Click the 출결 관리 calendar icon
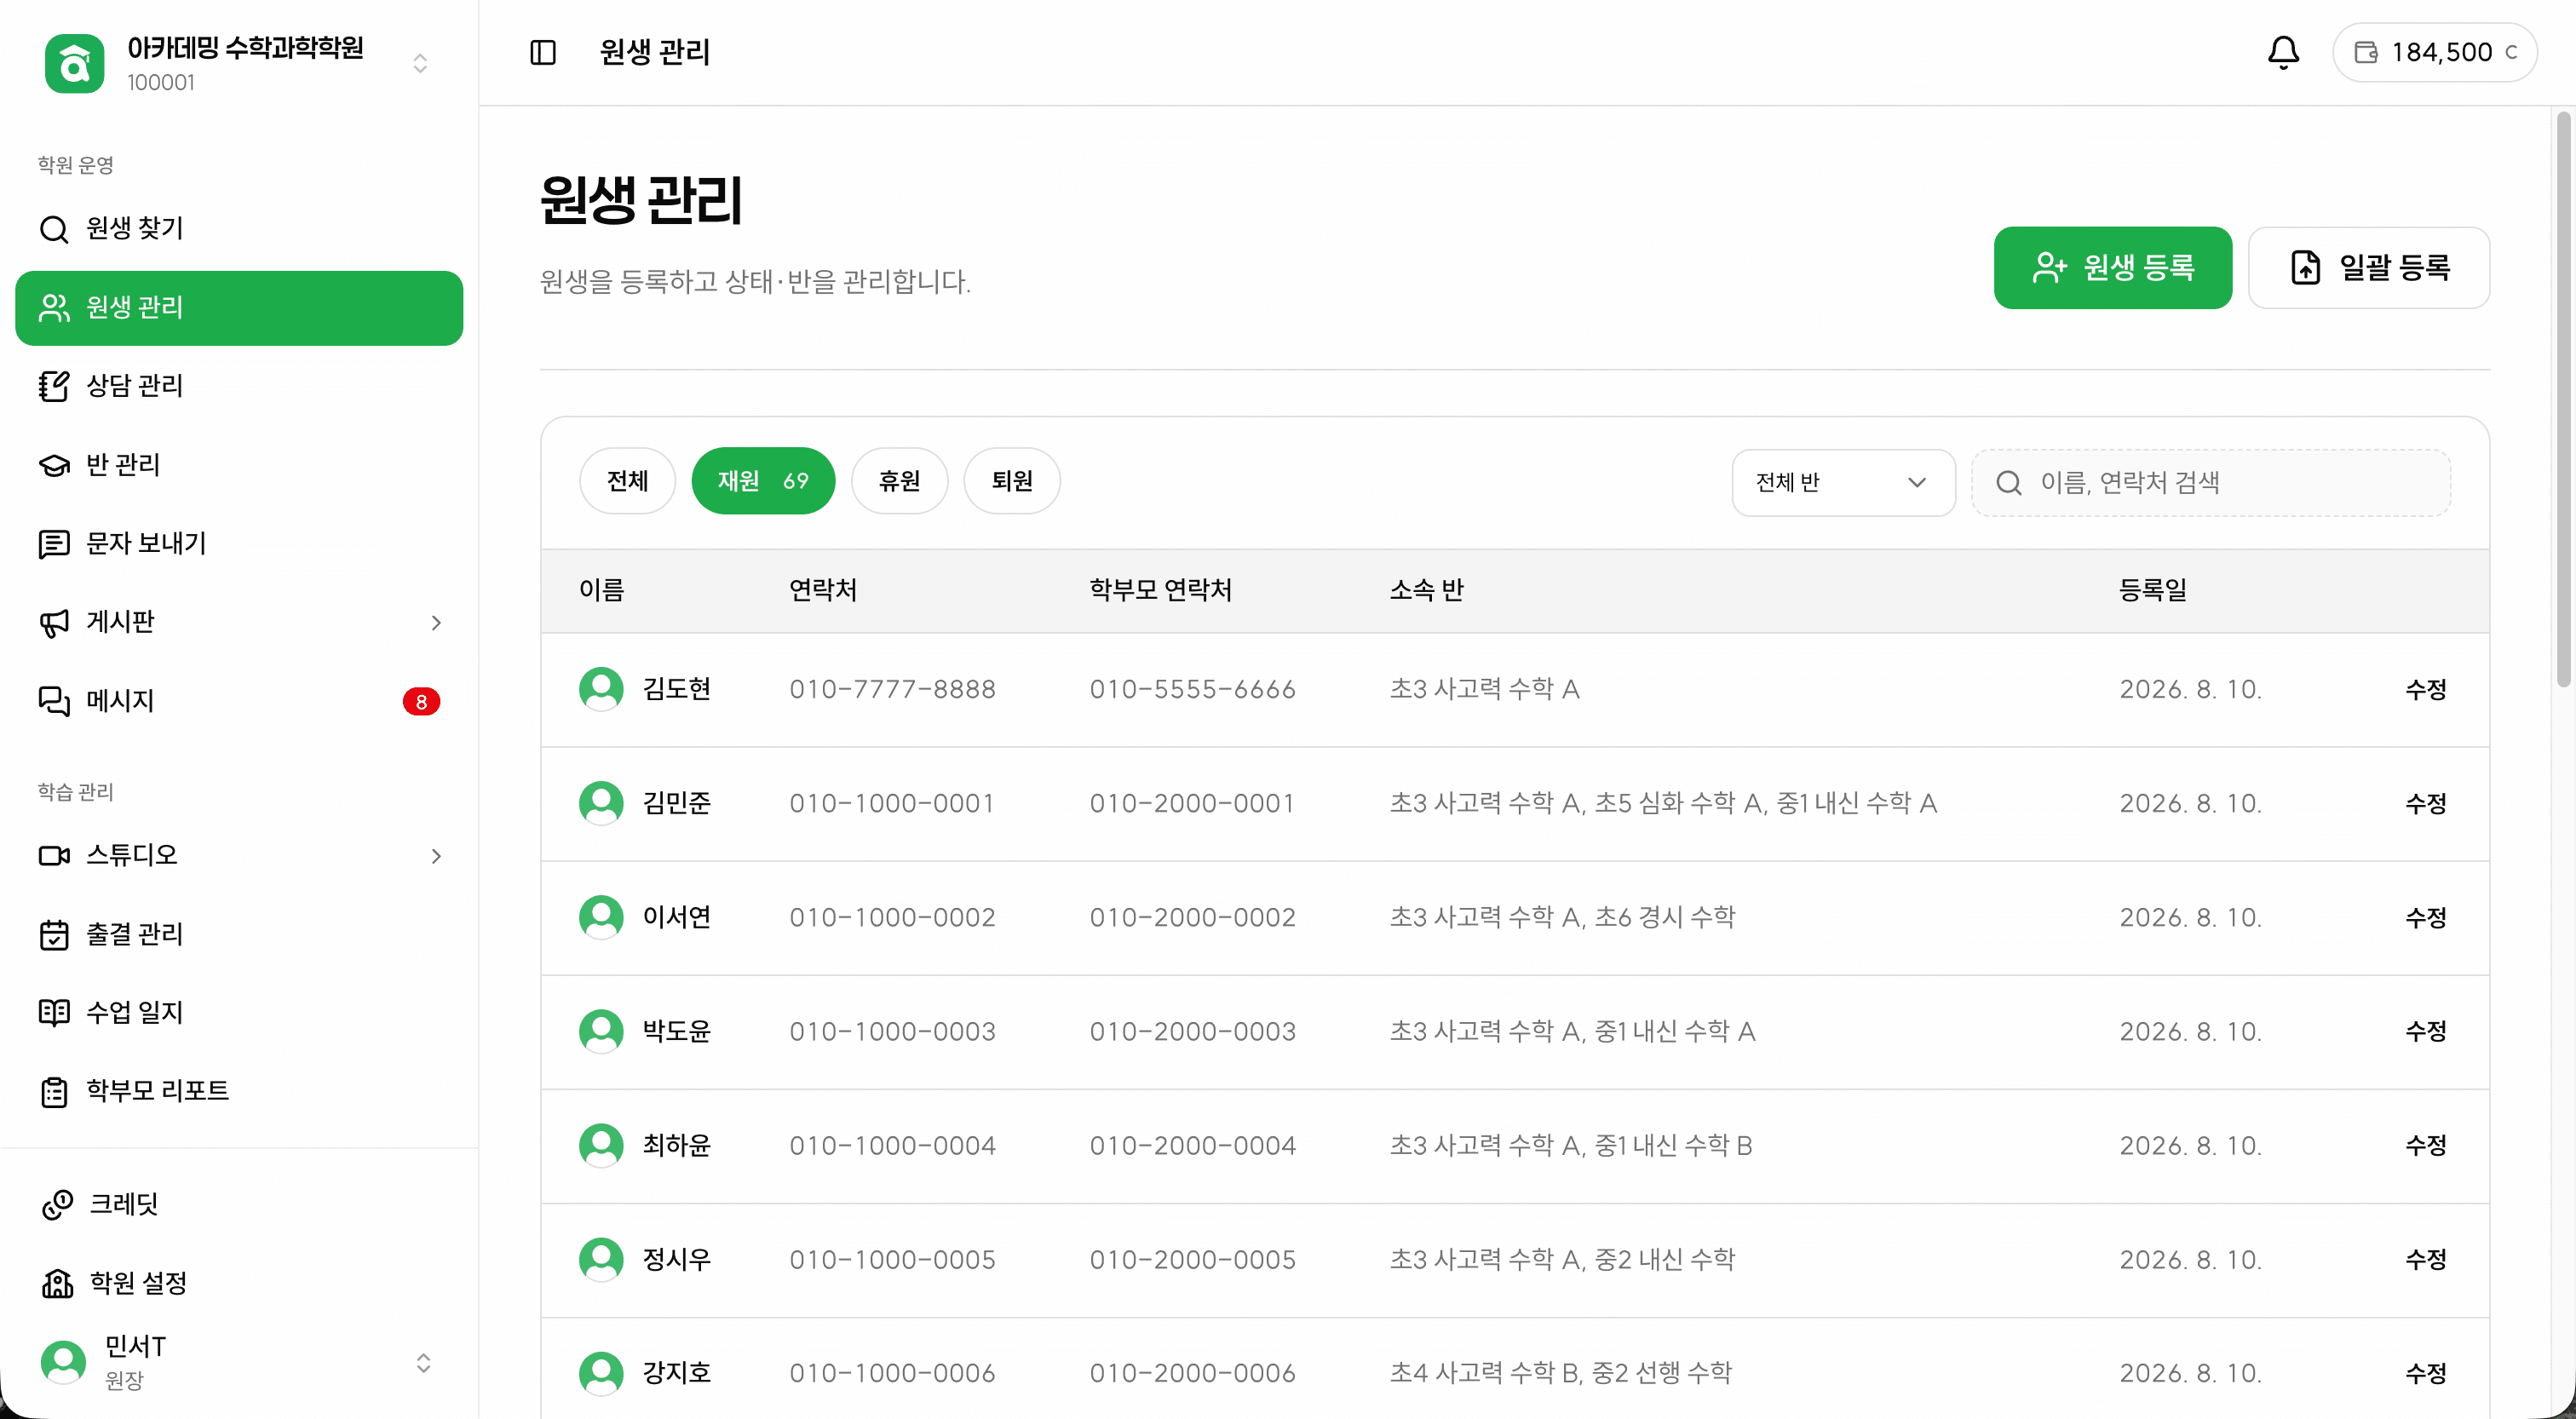Screen dimensions: 2576x1419 click(x=54, y=935)
